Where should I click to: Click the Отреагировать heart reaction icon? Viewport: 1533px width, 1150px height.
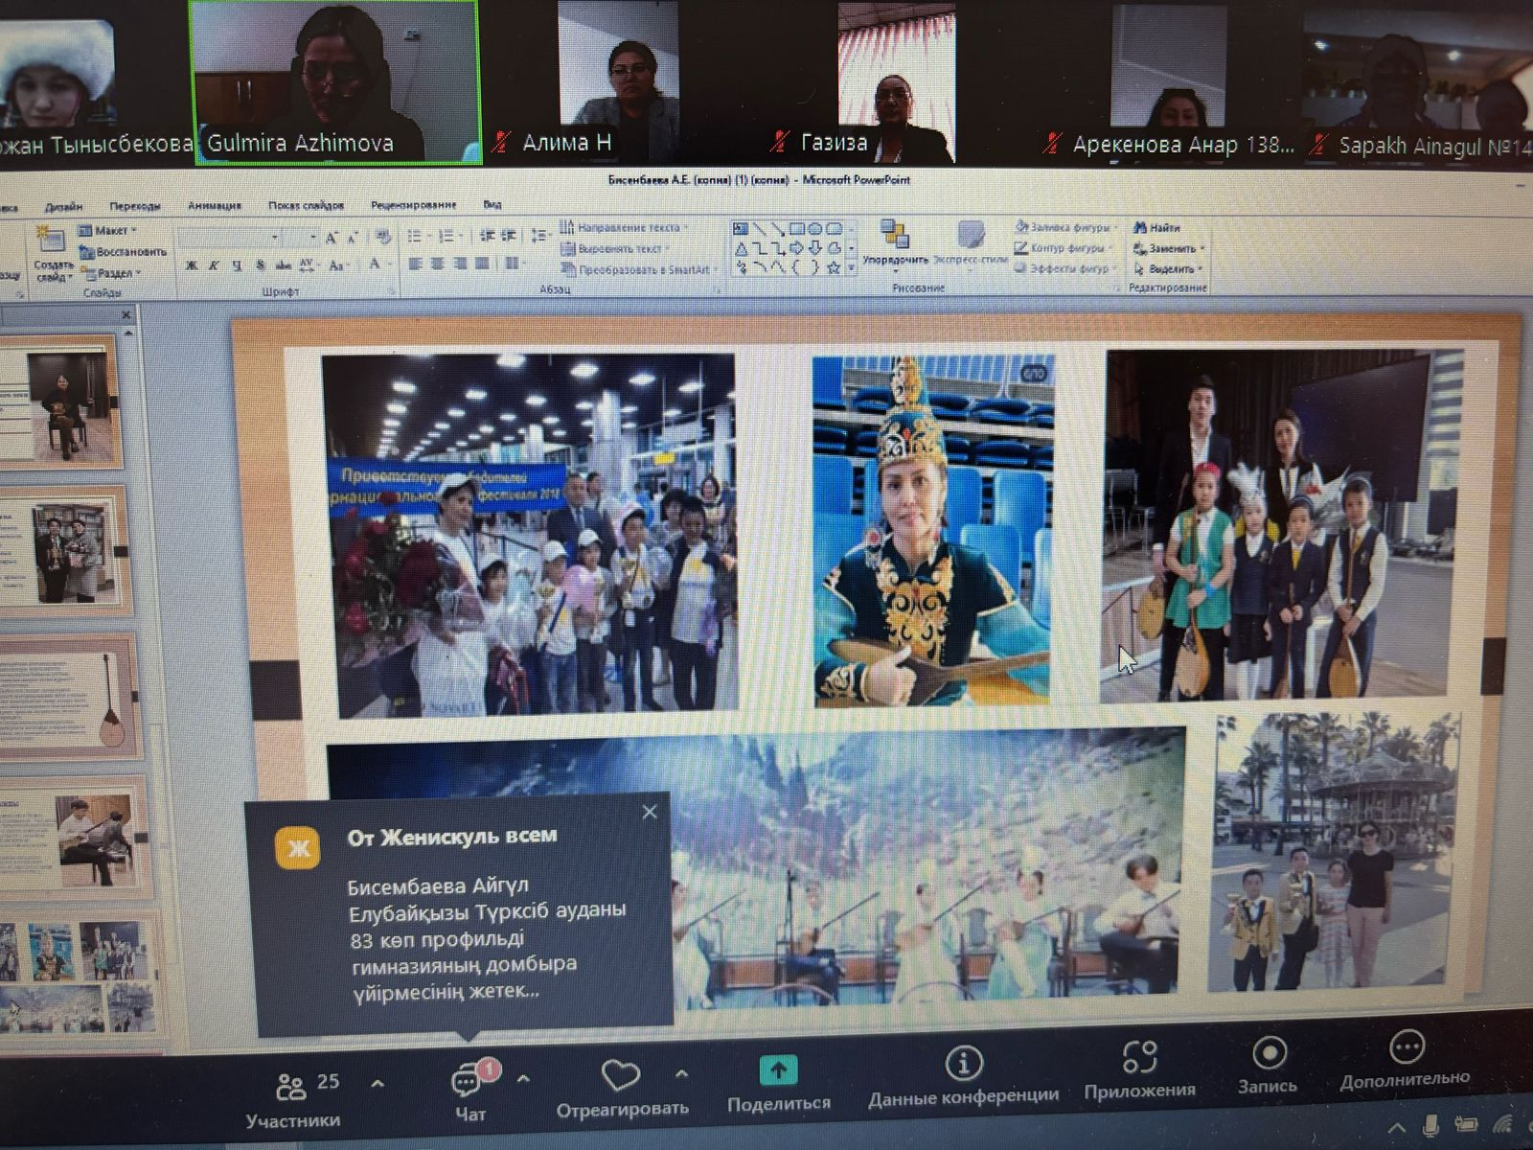[x=620, y=1077]
